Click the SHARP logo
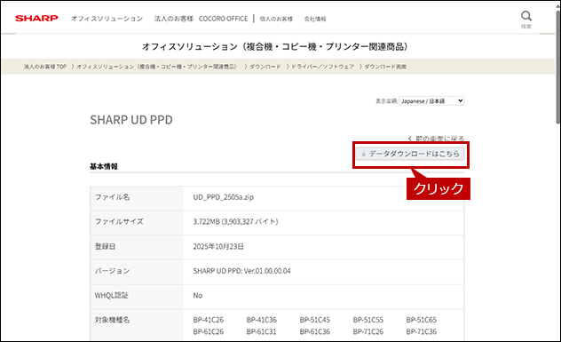Image resolution: width=561 pixels, height=342 pixels. [36, 19]
